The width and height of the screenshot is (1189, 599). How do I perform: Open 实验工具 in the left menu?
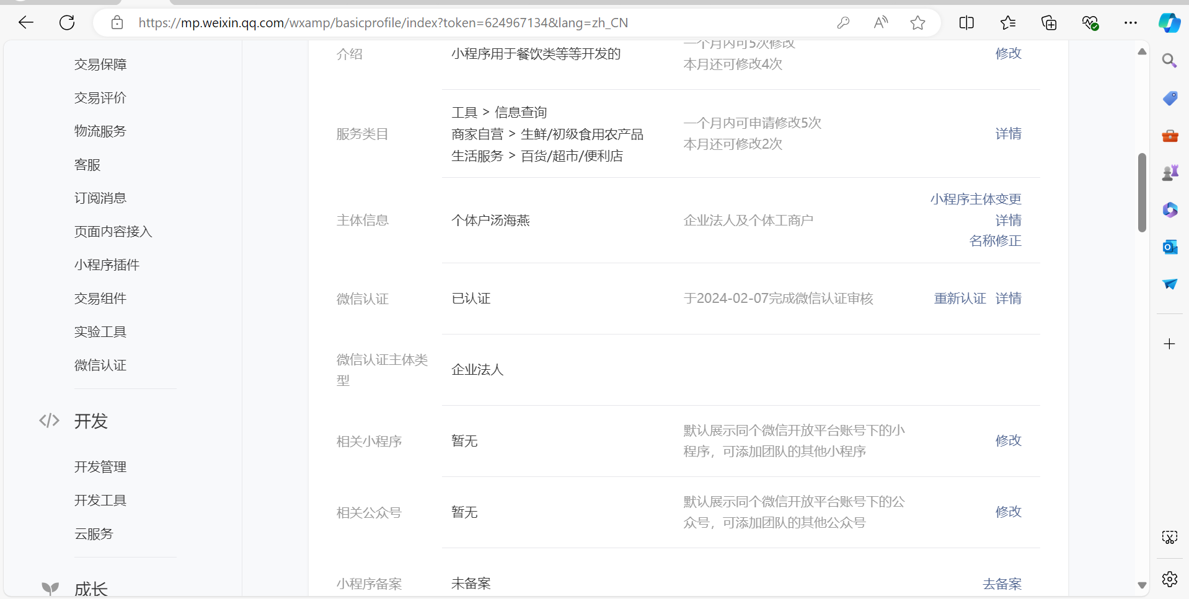coord(100,332)
